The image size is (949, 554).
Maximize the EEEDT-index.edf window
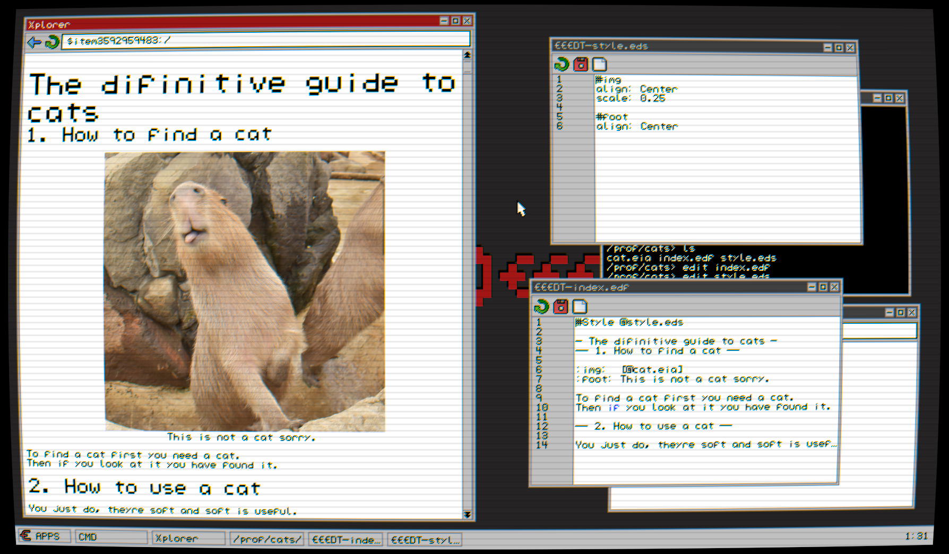(x=823, y=287)
